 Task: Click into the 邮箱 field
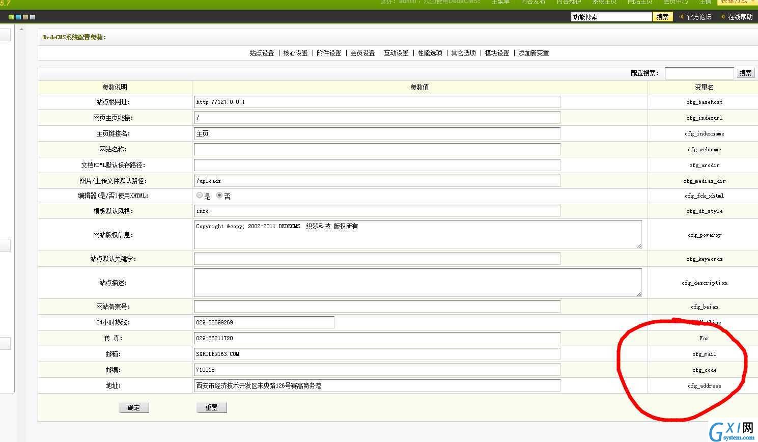pyautogui.click(x=377, y=354)
